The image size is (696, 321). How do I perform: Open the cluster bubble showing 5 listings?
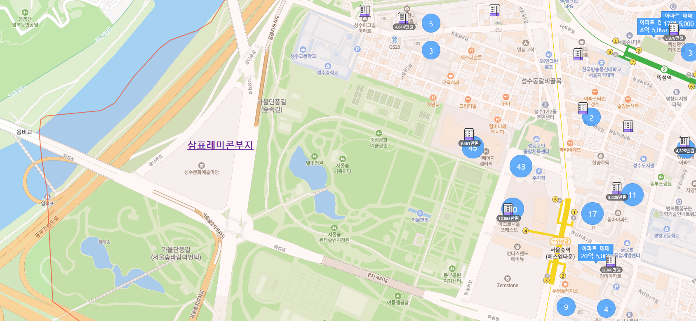[431, 24]
